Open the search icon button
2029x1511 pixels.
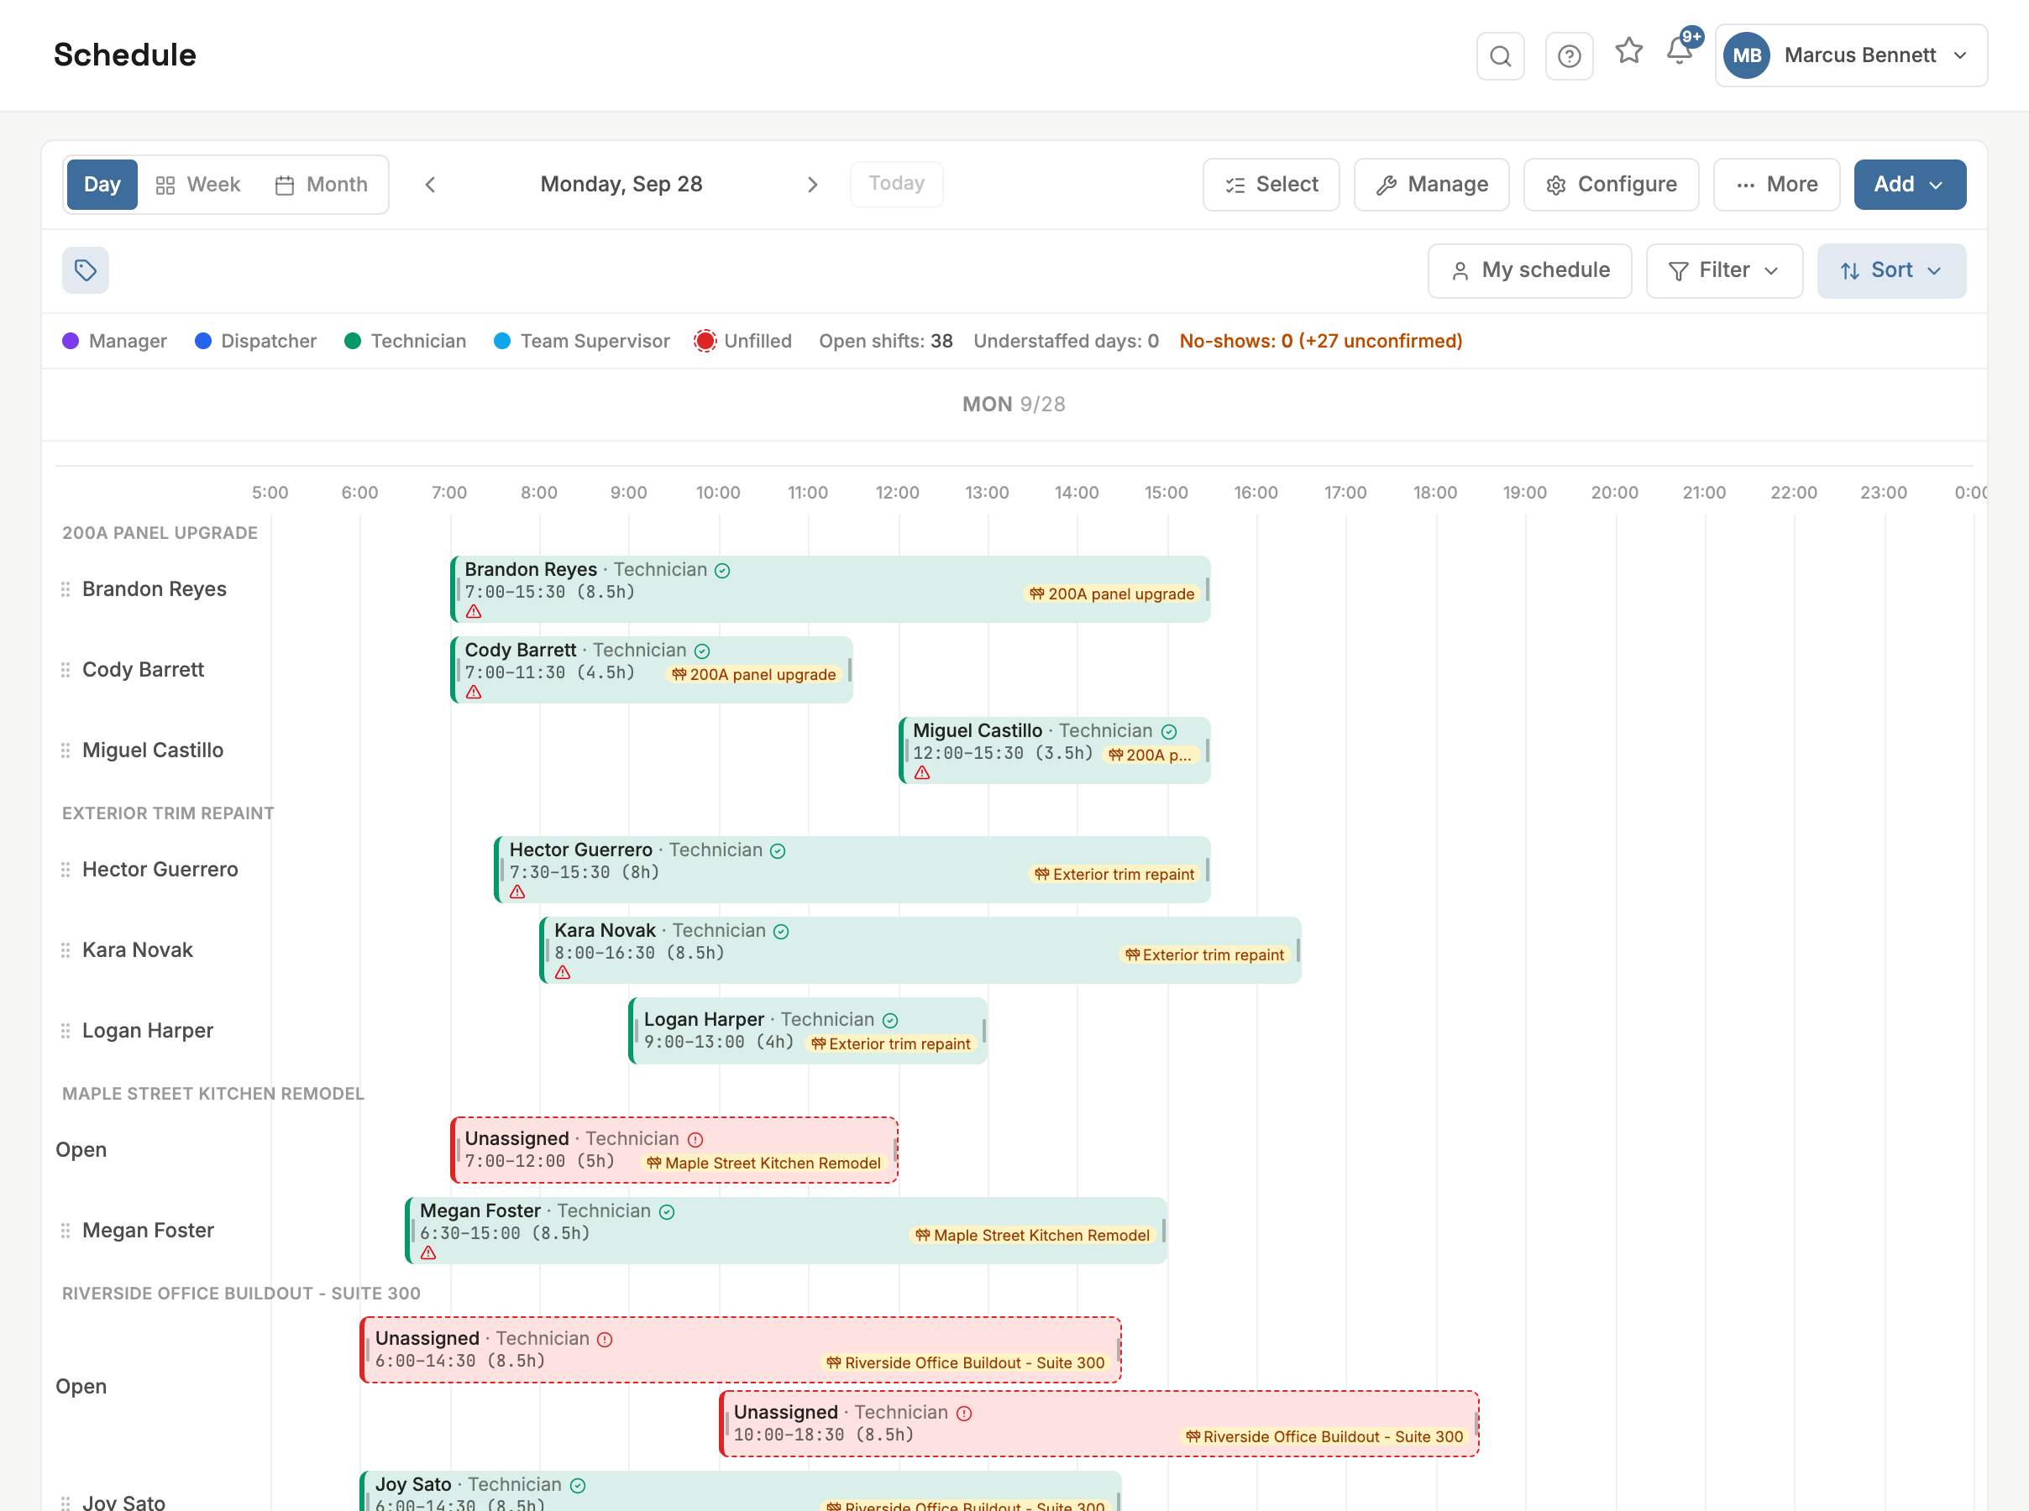point(1500,55)
